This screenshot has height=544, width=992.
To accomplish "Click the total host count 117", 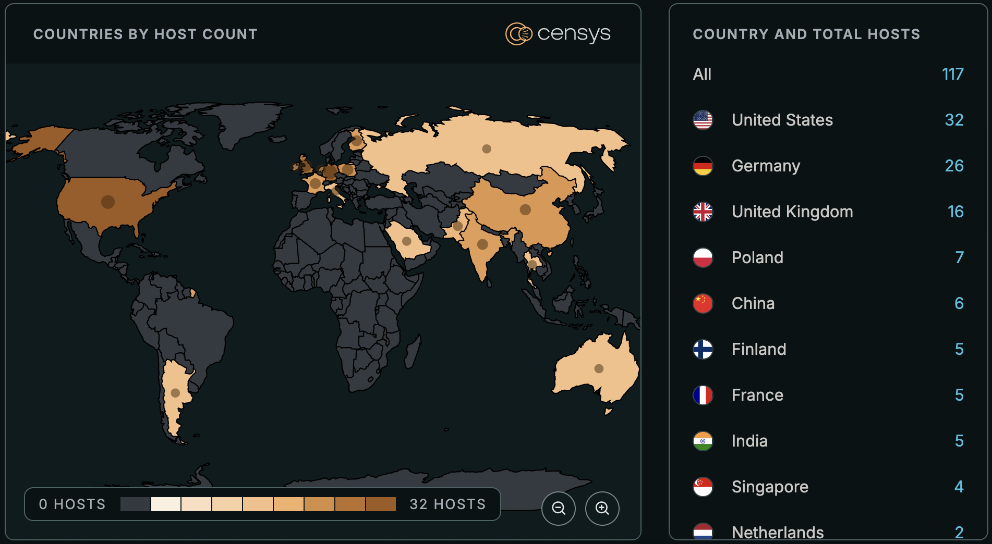I will pyautogui.click(x=952, y=74).
